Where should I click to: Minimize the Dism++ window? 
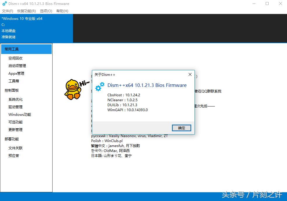(x=254, y=4)
